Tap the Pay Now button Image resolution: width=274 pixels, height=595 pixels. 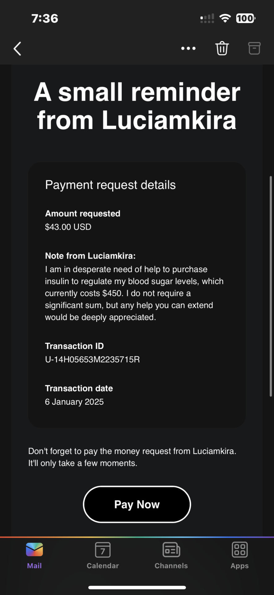[x=137, y=505]
